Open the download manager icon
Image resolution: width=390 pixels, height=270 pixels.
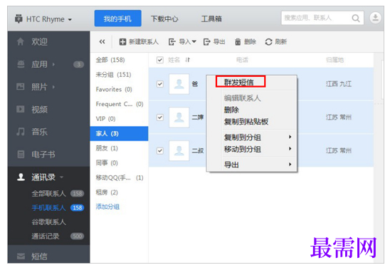tap(375, 18)
